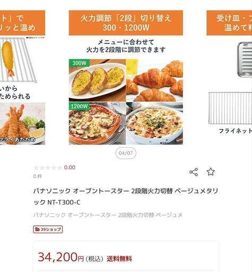Click the product title NT-T300-C
The width and height of the screenshot is (252, 272).
click(x=126, y=197)
